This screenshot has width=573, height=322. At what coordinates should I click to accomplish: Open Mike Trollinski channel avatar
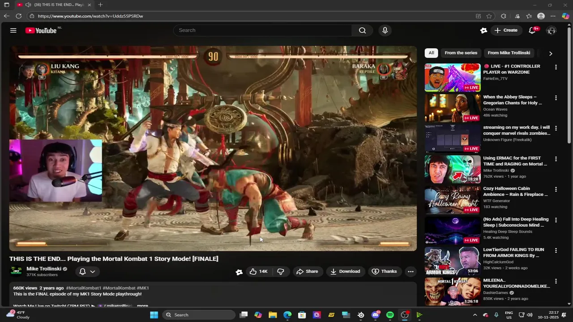coord(17,271)
